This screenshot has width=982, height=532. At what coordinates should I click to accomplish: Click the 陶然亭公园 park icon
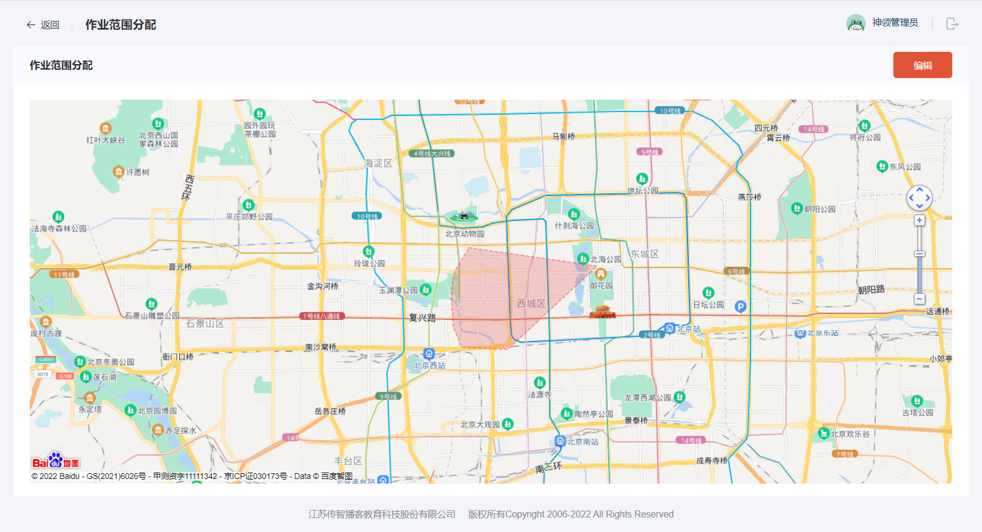coord(566,413)
